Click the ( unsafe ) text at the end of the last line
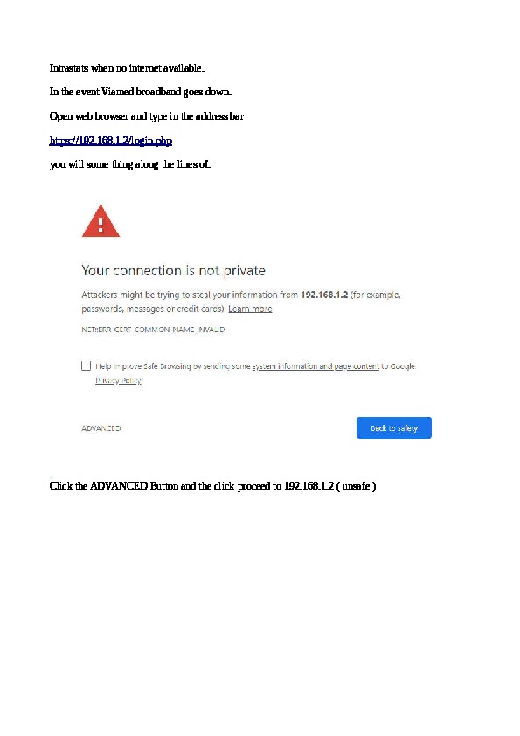 [x=357, y=486]
